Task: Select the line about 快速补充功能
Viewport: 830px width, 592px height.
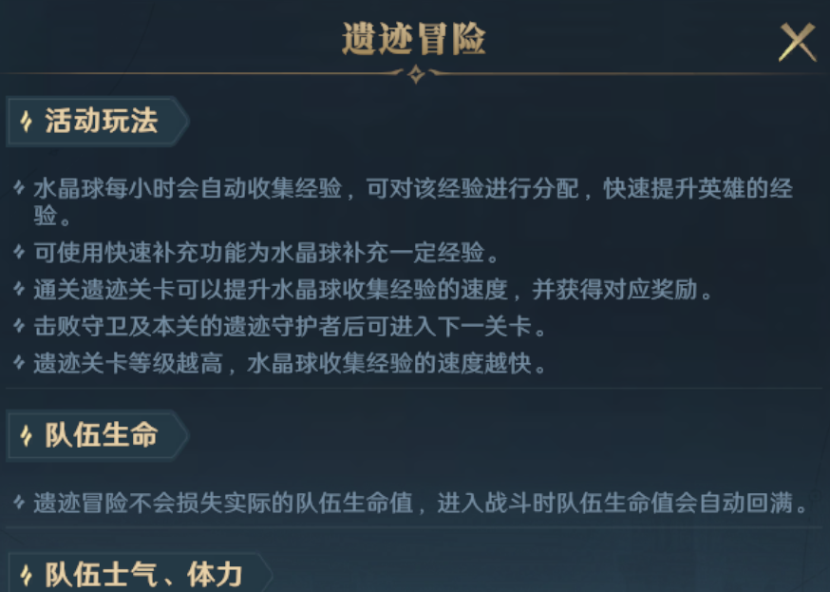Action: [x=266, y=253]
